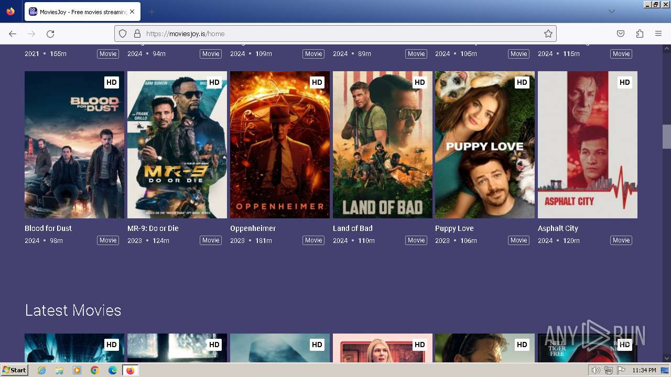Click Land of Bad title link
The width and height of the screenshot is (671, 377).
[353, 228]
